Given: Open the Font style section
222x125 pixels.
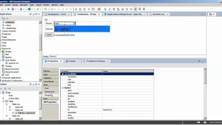Looking at the screenshot, I should point(50,88).
